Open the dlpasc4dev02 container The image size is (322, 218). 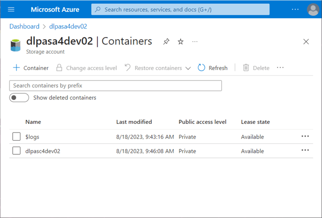point(43,151)
